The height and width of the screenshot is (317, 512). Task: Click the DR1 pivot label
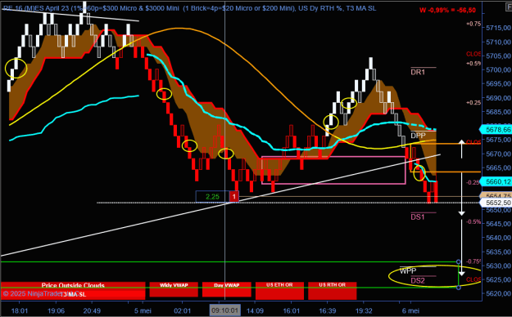point(418,72)
